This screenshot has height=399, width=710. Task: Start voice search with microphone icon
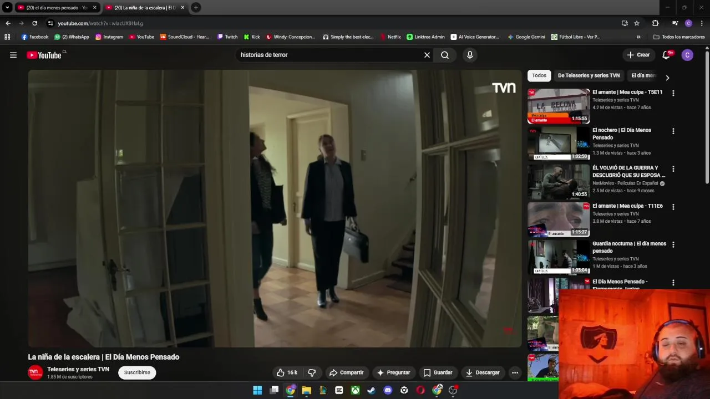pyautogui.click(x=470, y=55)
